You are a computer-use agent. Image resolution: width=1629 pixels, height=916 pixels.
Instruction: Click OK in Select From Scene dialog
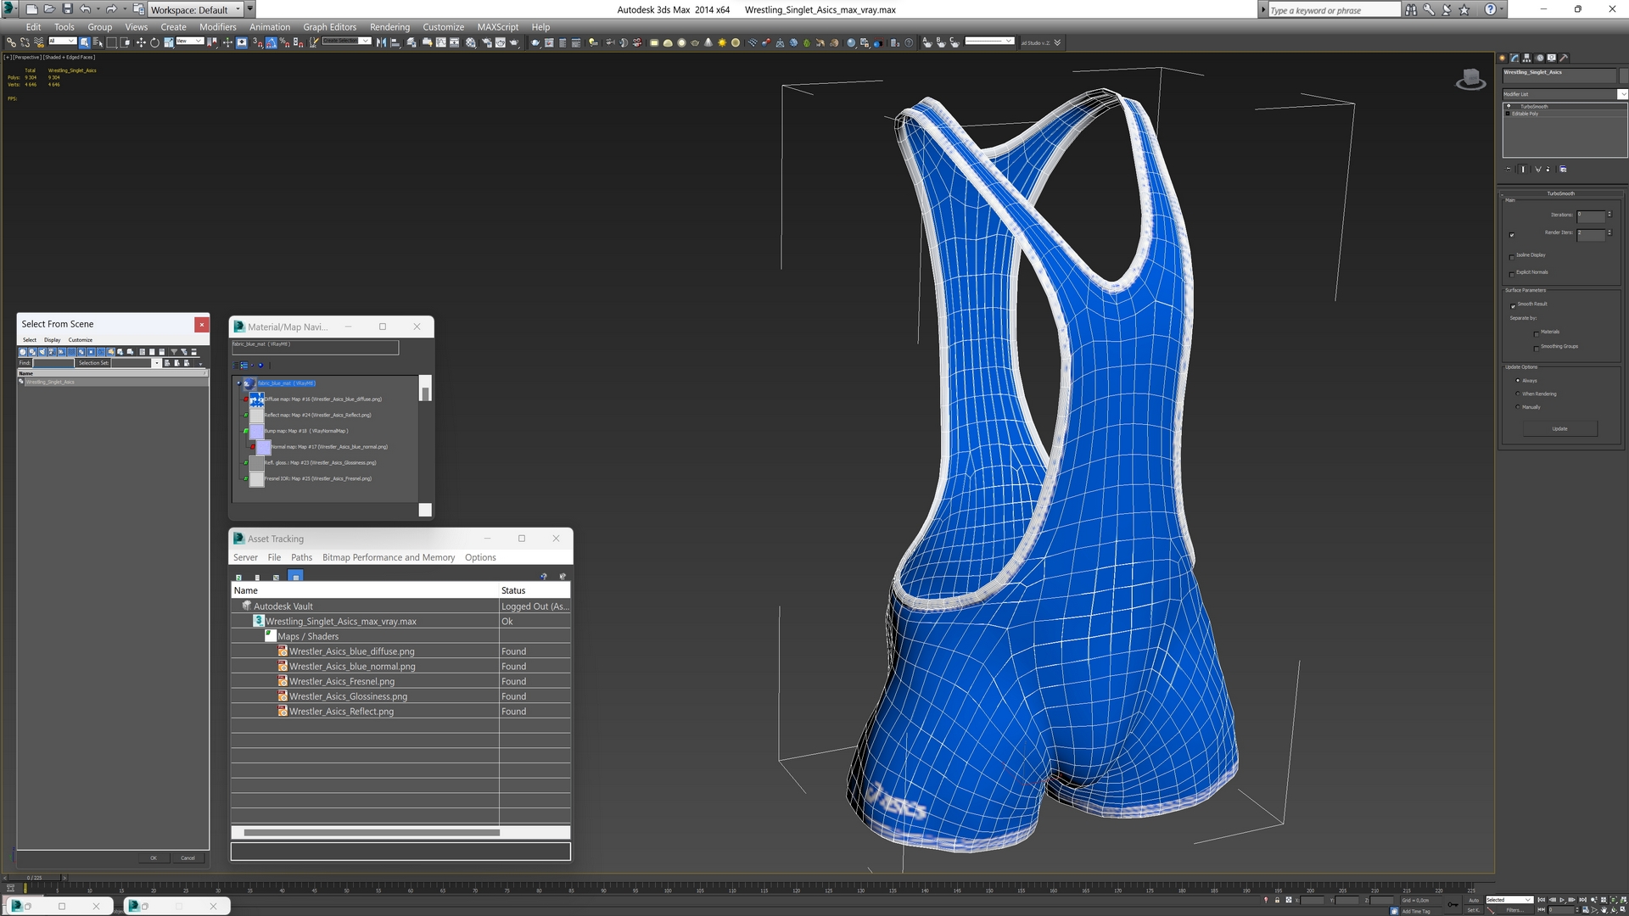coord(154,857)
